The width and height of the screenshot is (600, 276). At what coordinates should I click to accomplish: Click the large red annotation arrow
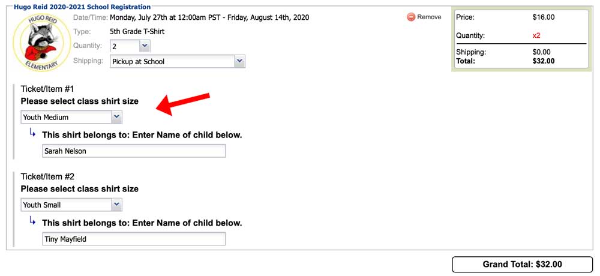[183, 103]
